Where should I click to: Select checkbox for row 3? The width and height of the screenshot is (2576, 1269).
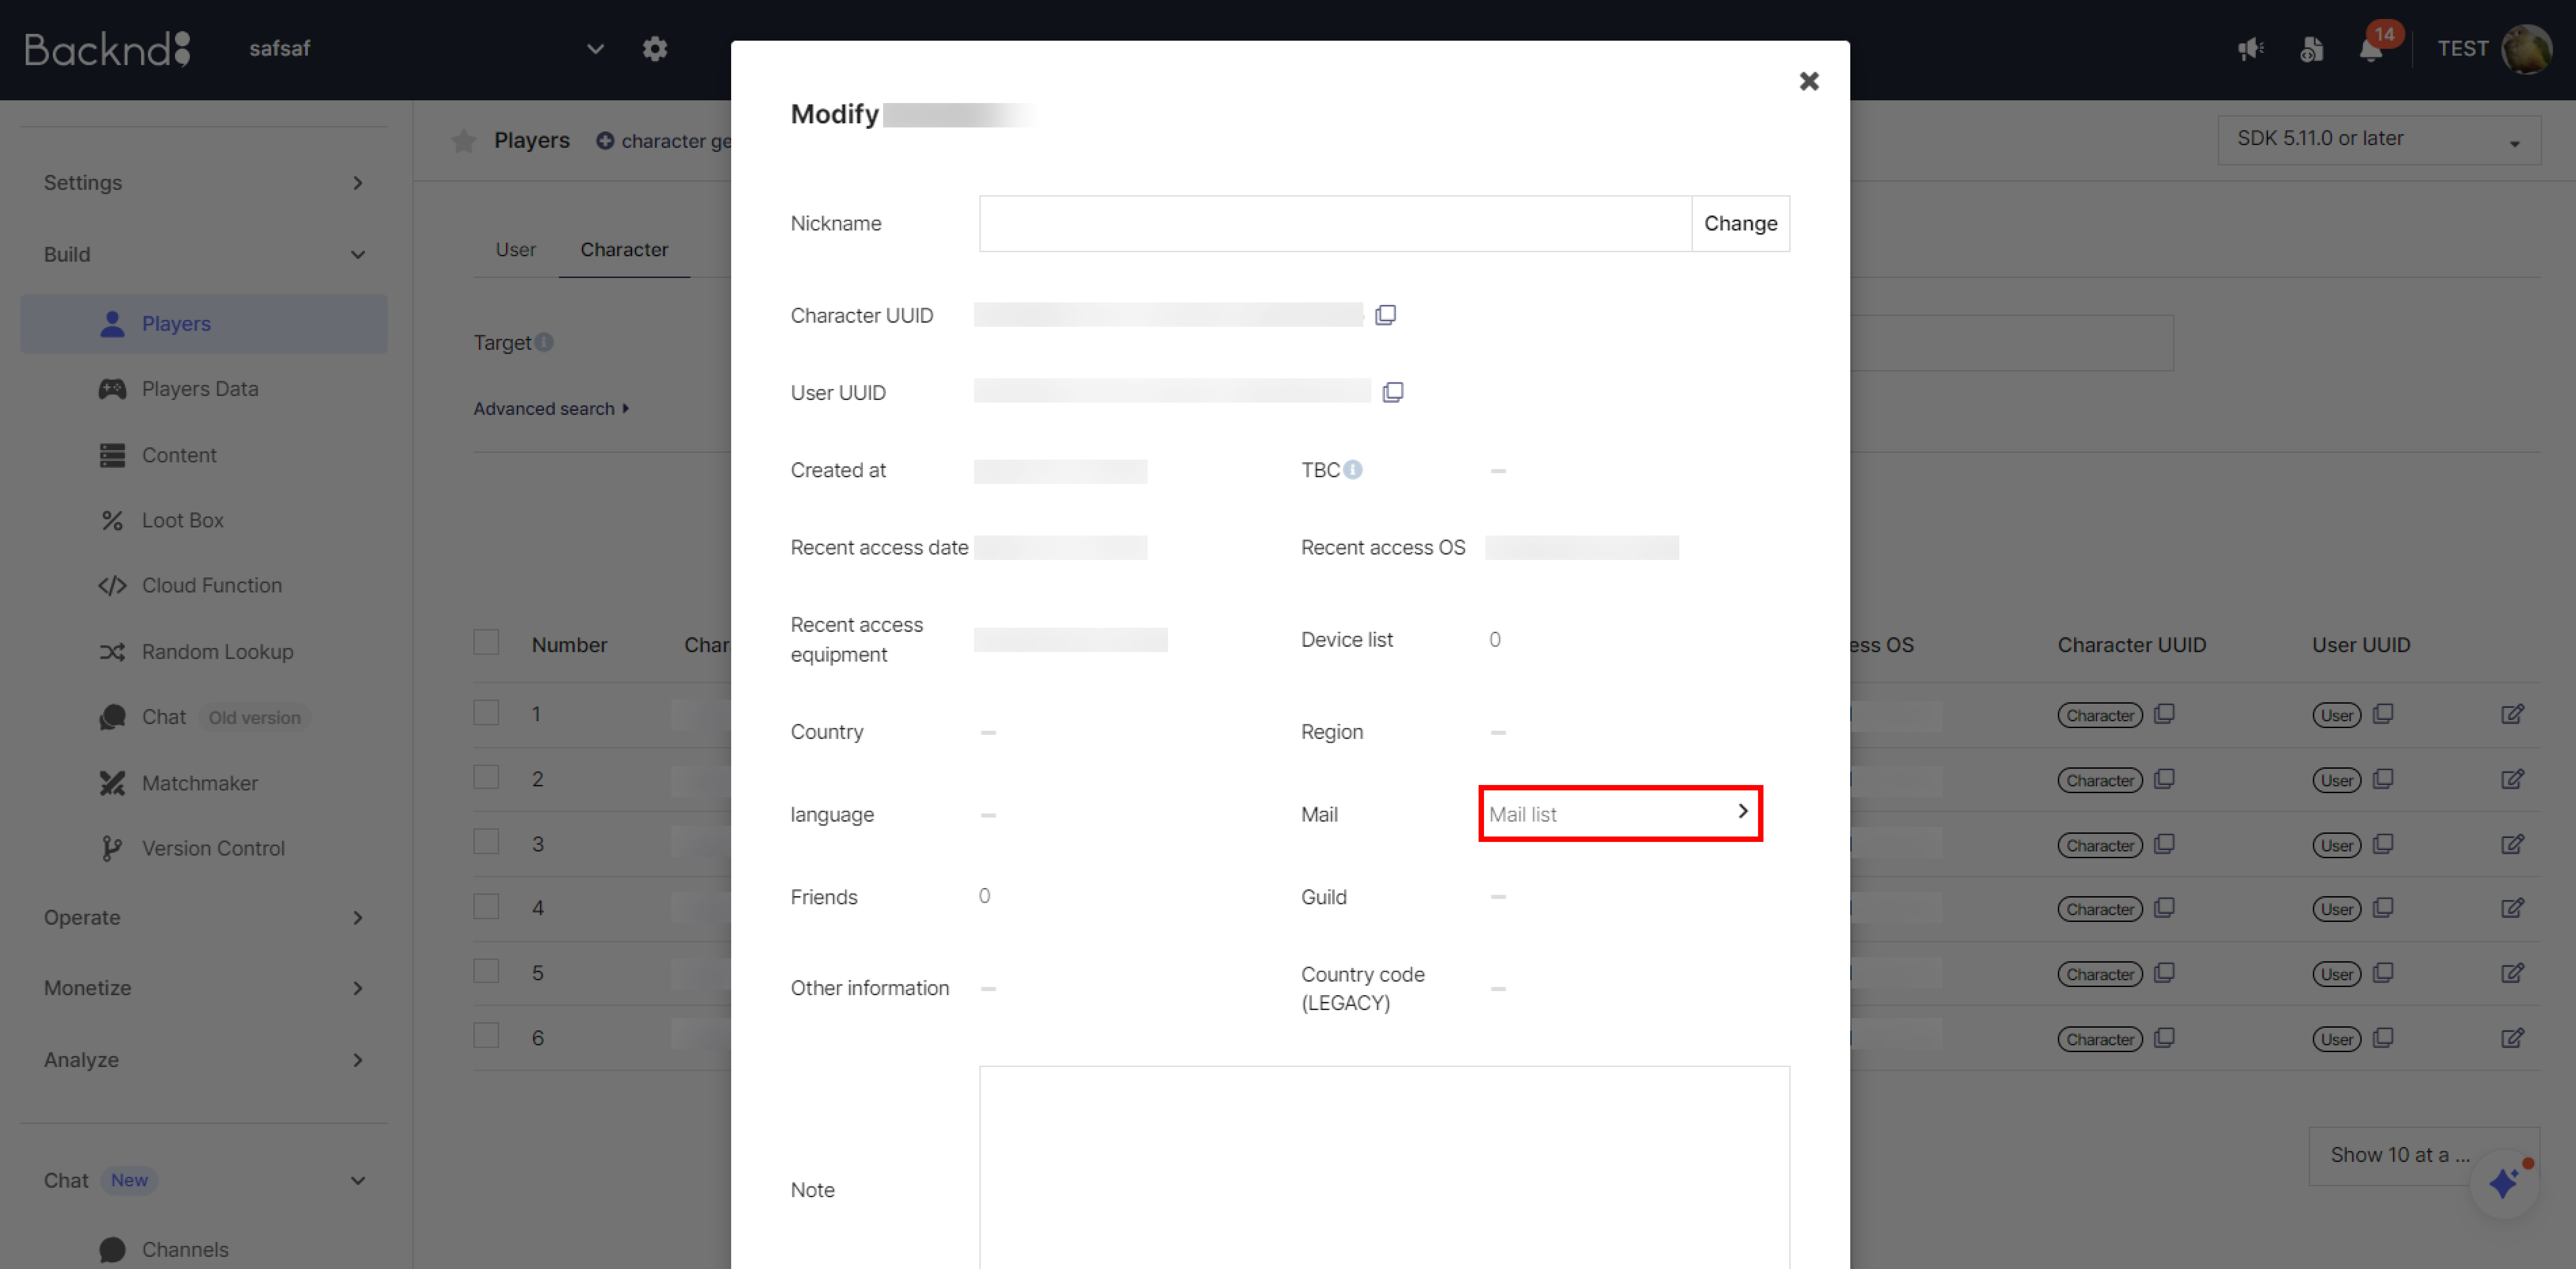(486, 841)
